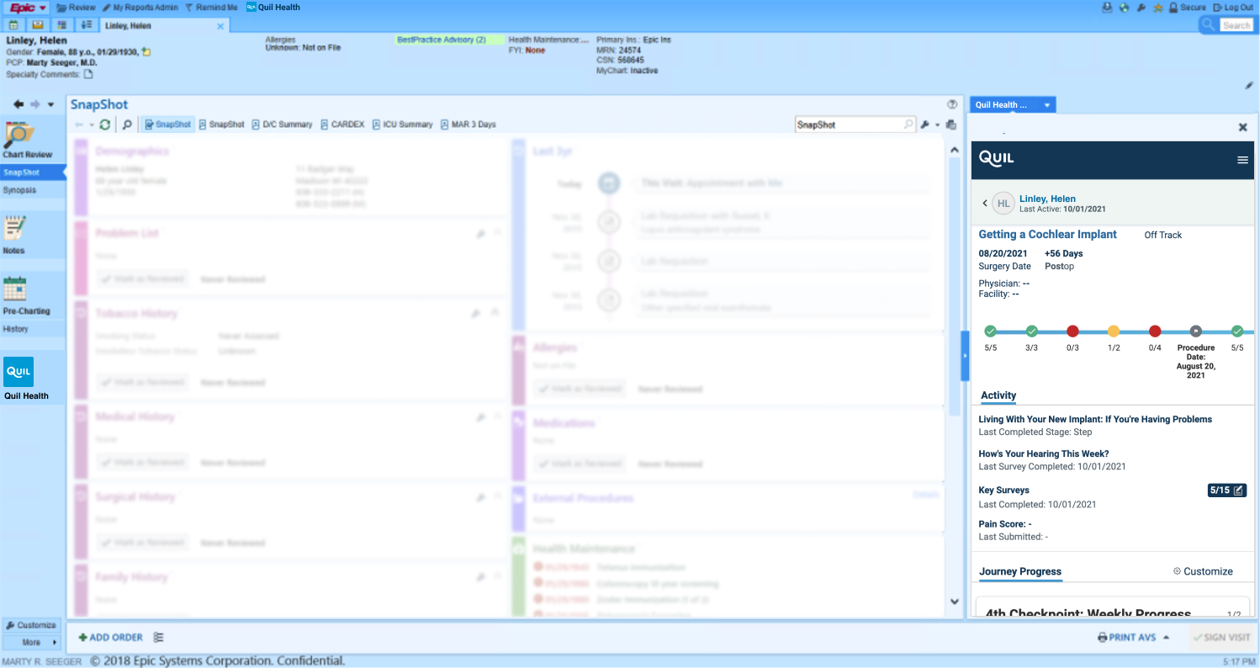The width and height of the screenshot is (1260, 668).
Task: Open the More menu in sidebar
Action: 32,642
